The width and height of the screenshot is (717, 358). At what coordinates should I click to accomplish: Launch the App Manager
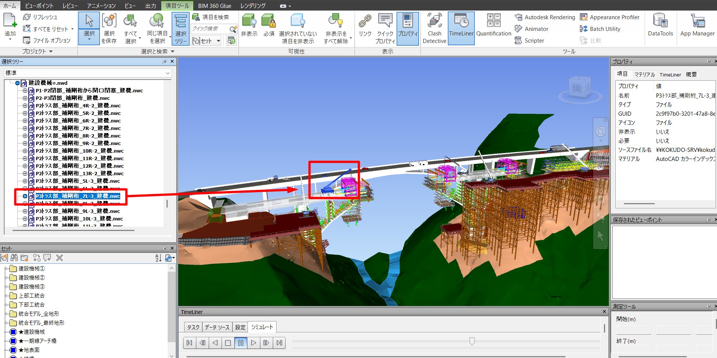697,26
